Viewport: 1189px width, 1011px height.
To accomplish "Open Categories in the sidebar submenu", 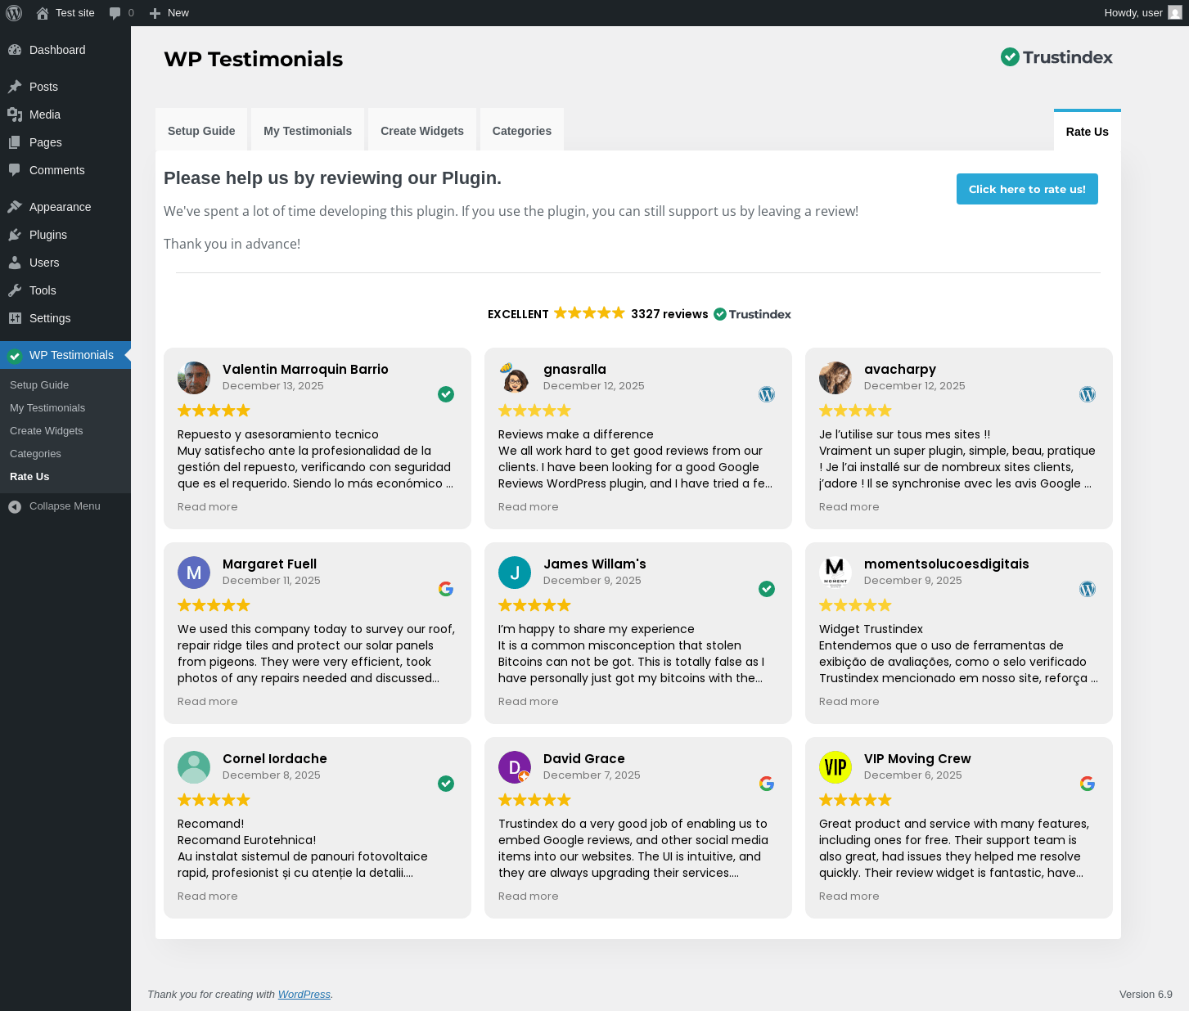I will pyautogui.click(x=35, y=454).
